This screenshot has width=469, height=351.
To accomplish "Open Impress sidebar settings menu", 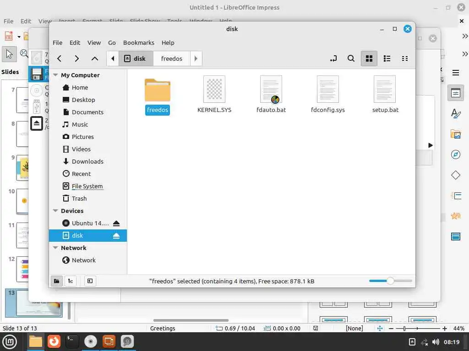I will [x=456, y=73].
